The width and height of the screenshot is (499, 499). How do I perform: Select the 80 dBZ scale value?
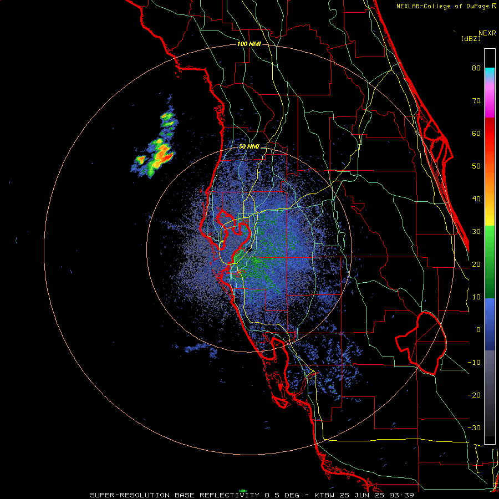[x=476, y=68]
